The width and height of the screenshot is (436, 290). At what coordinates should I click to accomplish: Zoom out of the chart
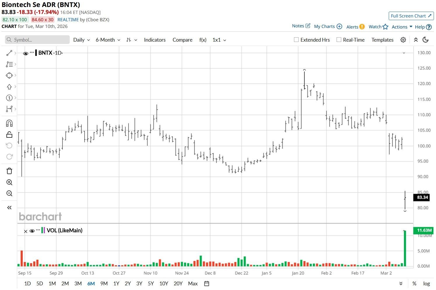[9, 194]
